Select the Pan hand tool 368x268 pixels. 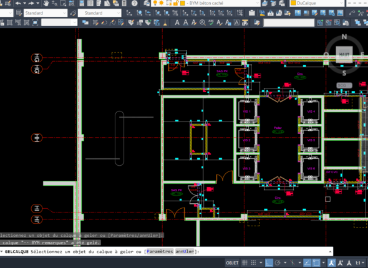point(46,3)
